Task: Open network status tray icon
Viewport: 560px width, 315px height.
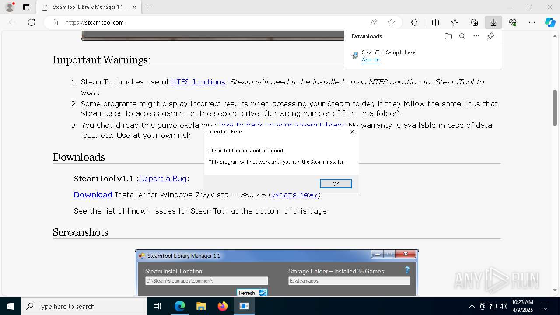Action: [x=493, y=306]
